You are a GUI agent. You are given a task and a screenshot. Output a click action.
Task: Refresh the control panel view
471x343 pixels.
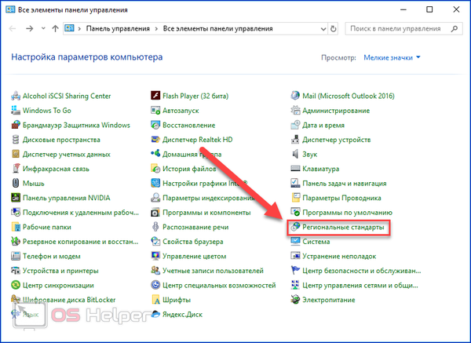(333, 29)
